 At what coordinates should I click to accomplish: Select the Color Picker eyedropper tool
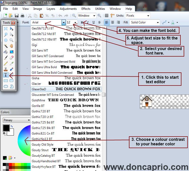tap(12, 63)
